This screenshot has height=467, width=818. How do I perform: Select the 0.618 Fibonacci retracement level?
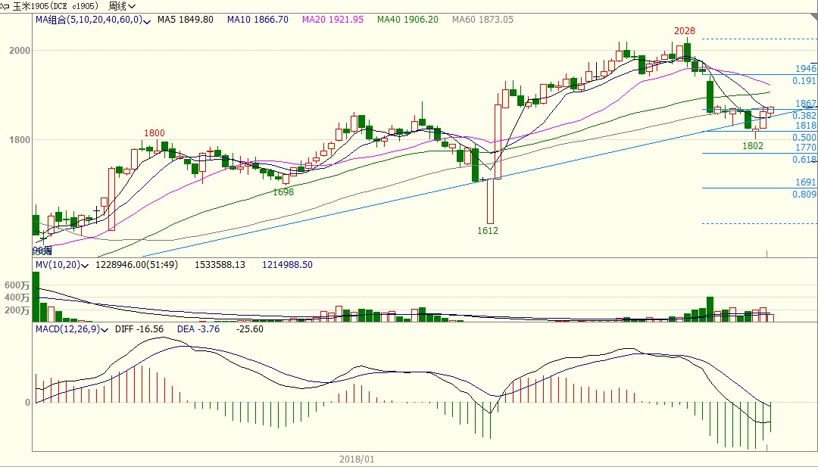tap(804, 160)
